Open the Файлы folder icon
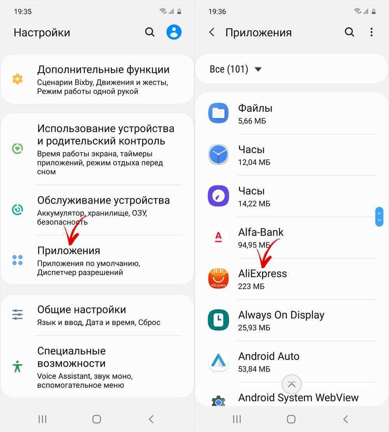This screenshot has width=389, height=432. 218,113
